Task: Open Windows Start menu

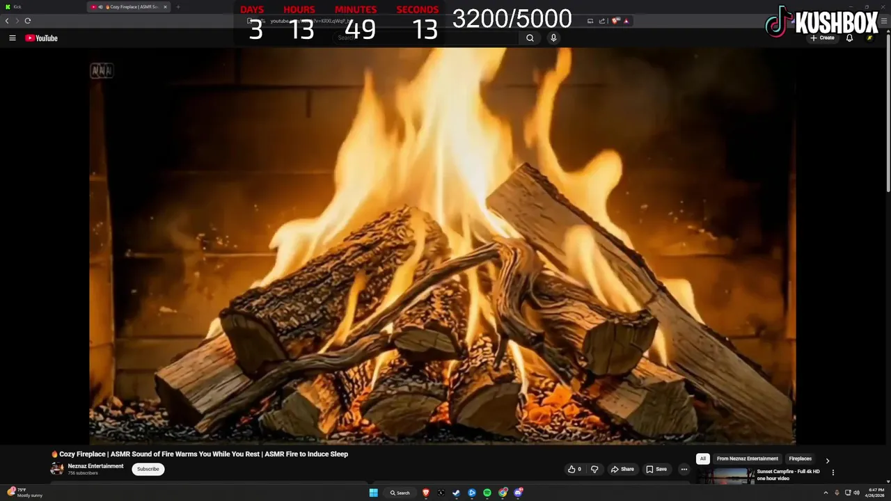Action: (374, 493)
